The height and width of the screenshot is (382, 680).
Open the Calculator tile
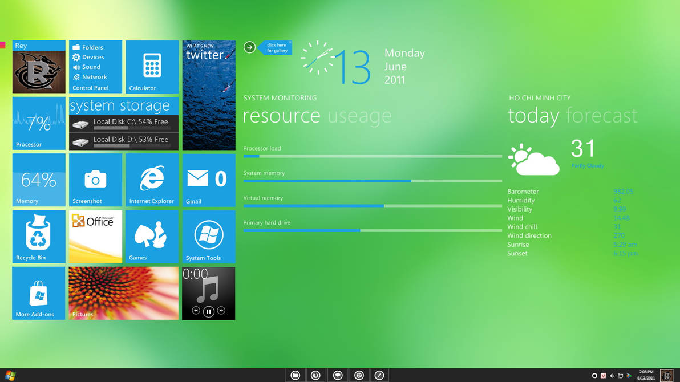click(x=152, y=67)
